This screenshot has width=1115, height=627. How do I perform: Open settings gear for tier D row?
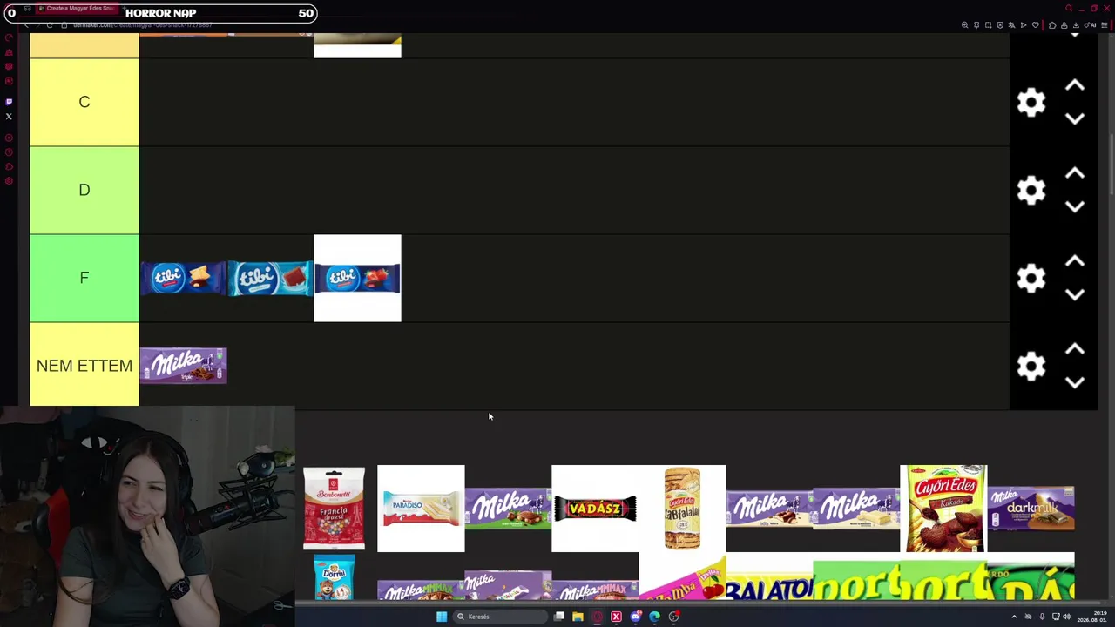coord(1031,191)
